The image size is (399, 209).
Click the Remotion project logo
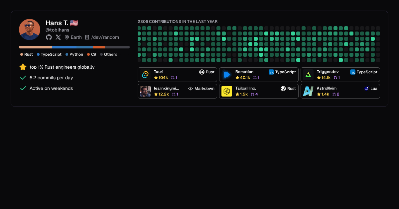(227, 75)
